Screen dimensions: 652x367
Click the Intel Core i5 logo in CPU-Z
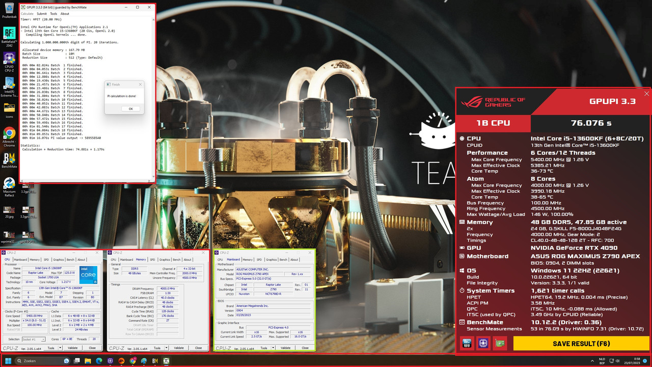click(x=88, y=275)
